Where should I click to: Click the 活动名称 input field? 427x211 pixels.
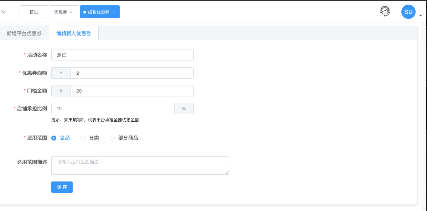point(123,55)
